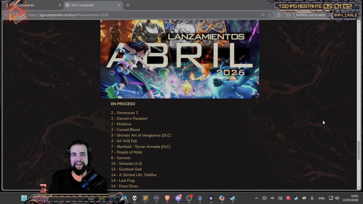Add this page to favorites with the star icon
This screenshot has height=204, width=363.
[x=270, y=15]
